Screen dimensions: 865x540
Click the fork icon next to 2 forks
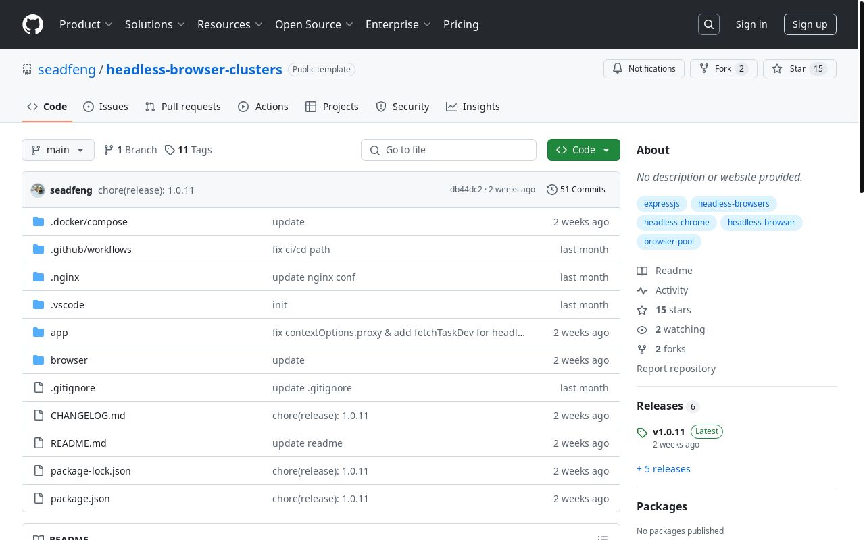click(x=642, y=349)
